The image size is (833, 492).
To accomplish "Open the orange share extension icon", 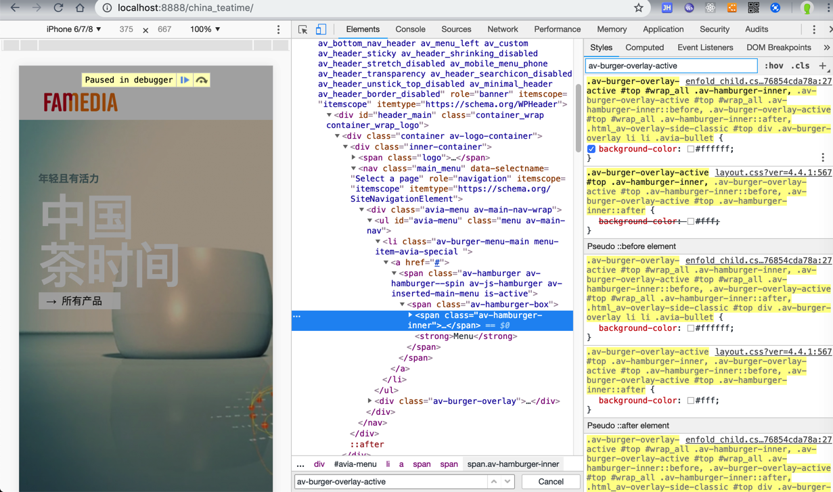I will pyautogui.click(x=731, y=8).
